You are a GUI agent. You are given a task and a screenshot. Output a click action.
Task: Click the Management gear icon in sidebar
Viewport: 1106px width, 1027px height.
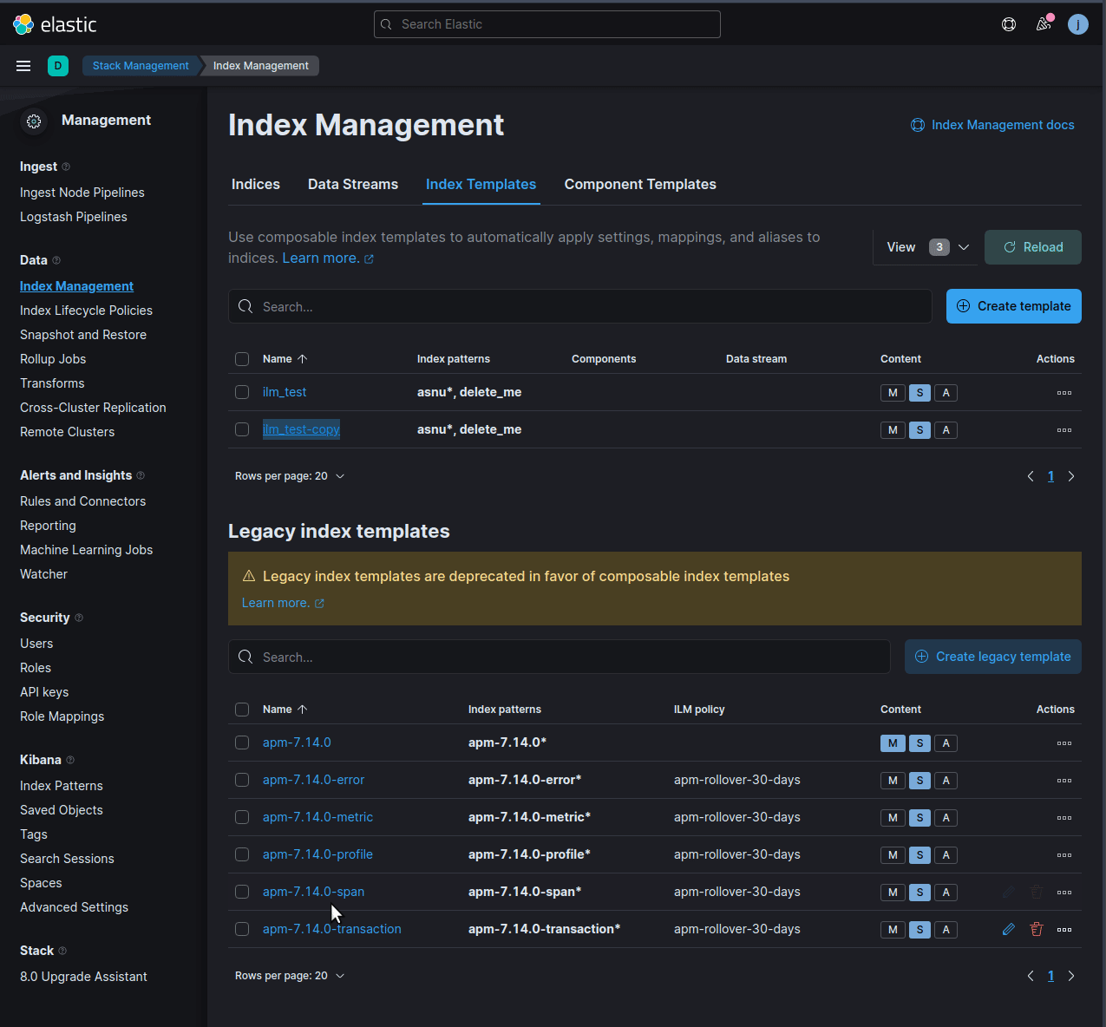34,121
